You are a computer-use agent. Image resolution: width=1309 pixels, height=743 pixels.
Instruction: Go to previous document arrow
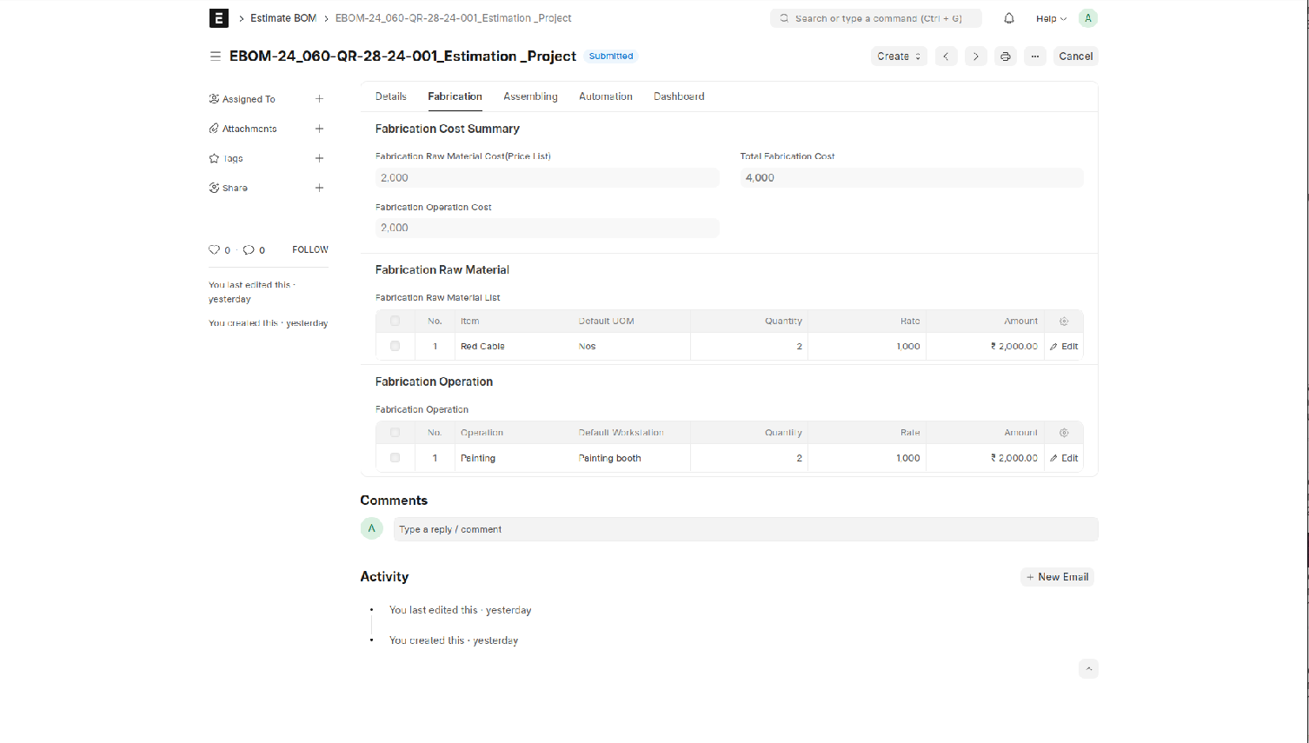point(946,56)
